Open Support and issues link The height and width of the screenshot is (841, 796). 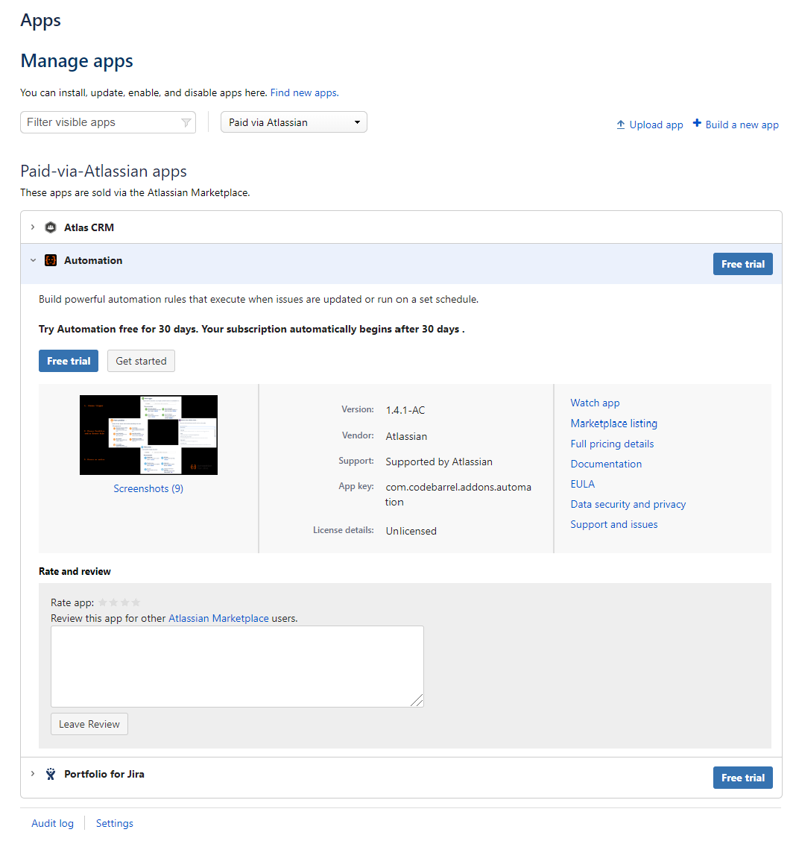click(613, 525)
